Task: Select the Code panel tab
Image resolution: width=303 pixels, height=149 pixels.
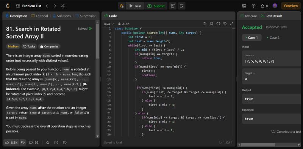Action: [110, 16]
